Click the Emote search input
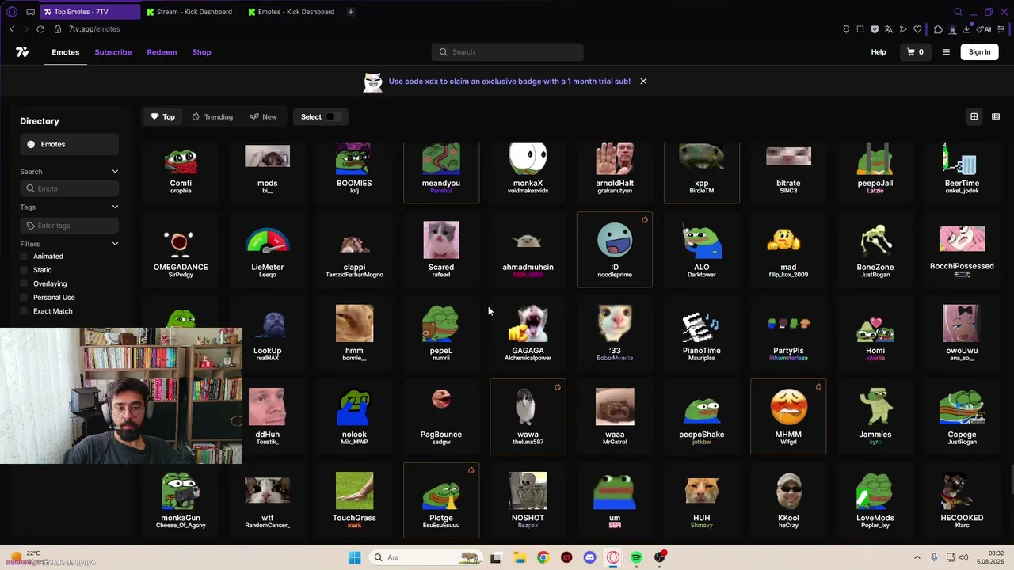This screenshot has height=570, width=1014. (x=70, y=188)
